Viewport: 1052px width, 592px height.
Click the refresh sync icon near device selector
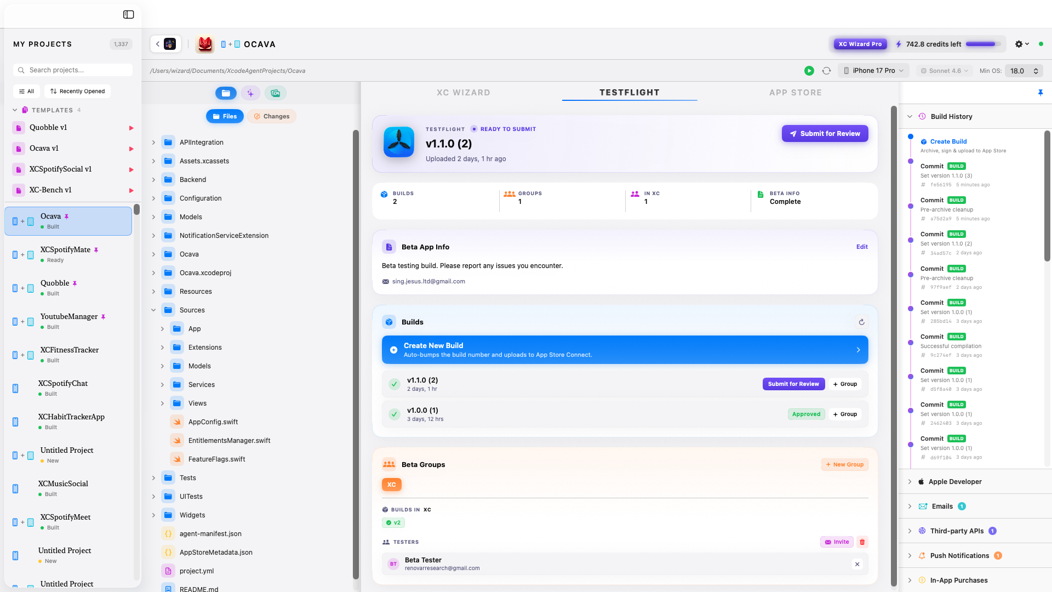pyautogui.click(x=826, y=71)
